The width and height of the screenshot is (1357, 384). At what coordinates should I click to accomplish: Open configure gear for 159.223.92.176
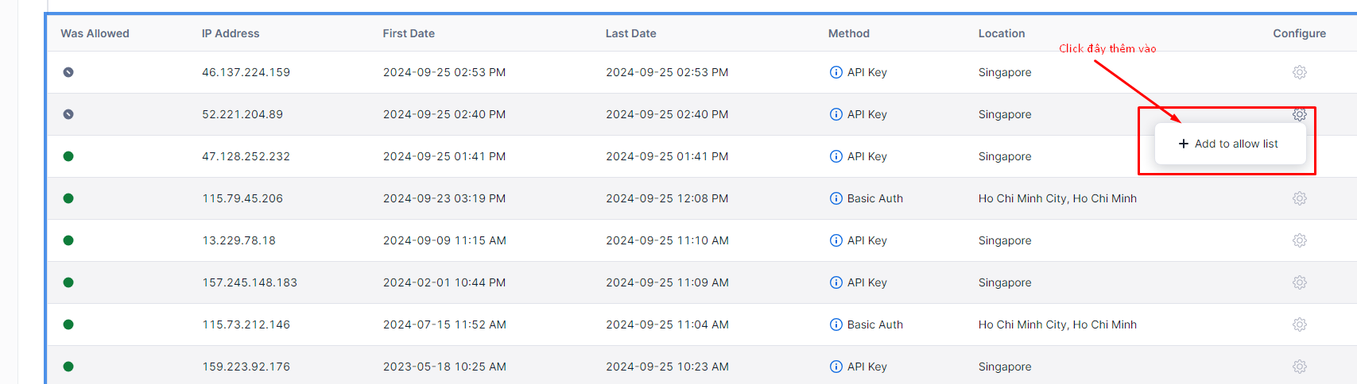point(1299,367)
